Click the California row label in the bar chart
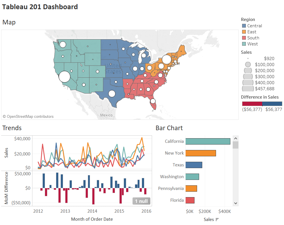Viewport: 284px width, 225px height. click(x=175, y=141)
